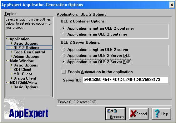Choose 'Application is an OLE 2 Server DLL'

pyautogui.click(x=96, y=56)
